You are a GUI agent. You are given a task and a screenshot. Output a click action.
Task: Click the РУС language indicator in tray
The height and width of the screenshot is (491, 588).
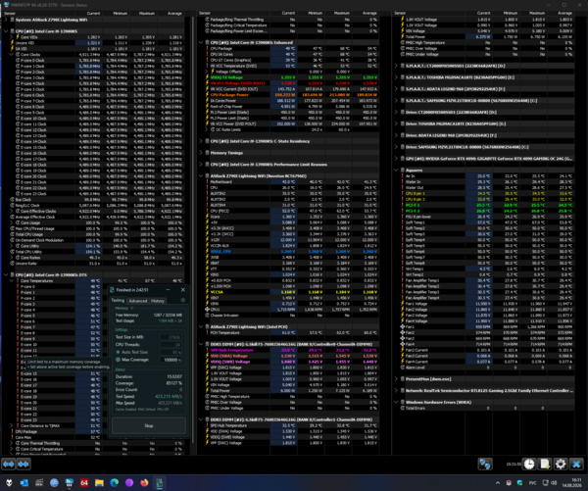[x=532, y=483]
